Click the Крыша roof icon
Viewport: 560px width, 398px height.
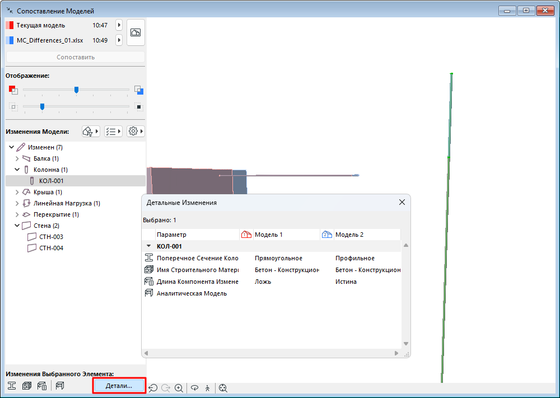(x=26, y=192)
